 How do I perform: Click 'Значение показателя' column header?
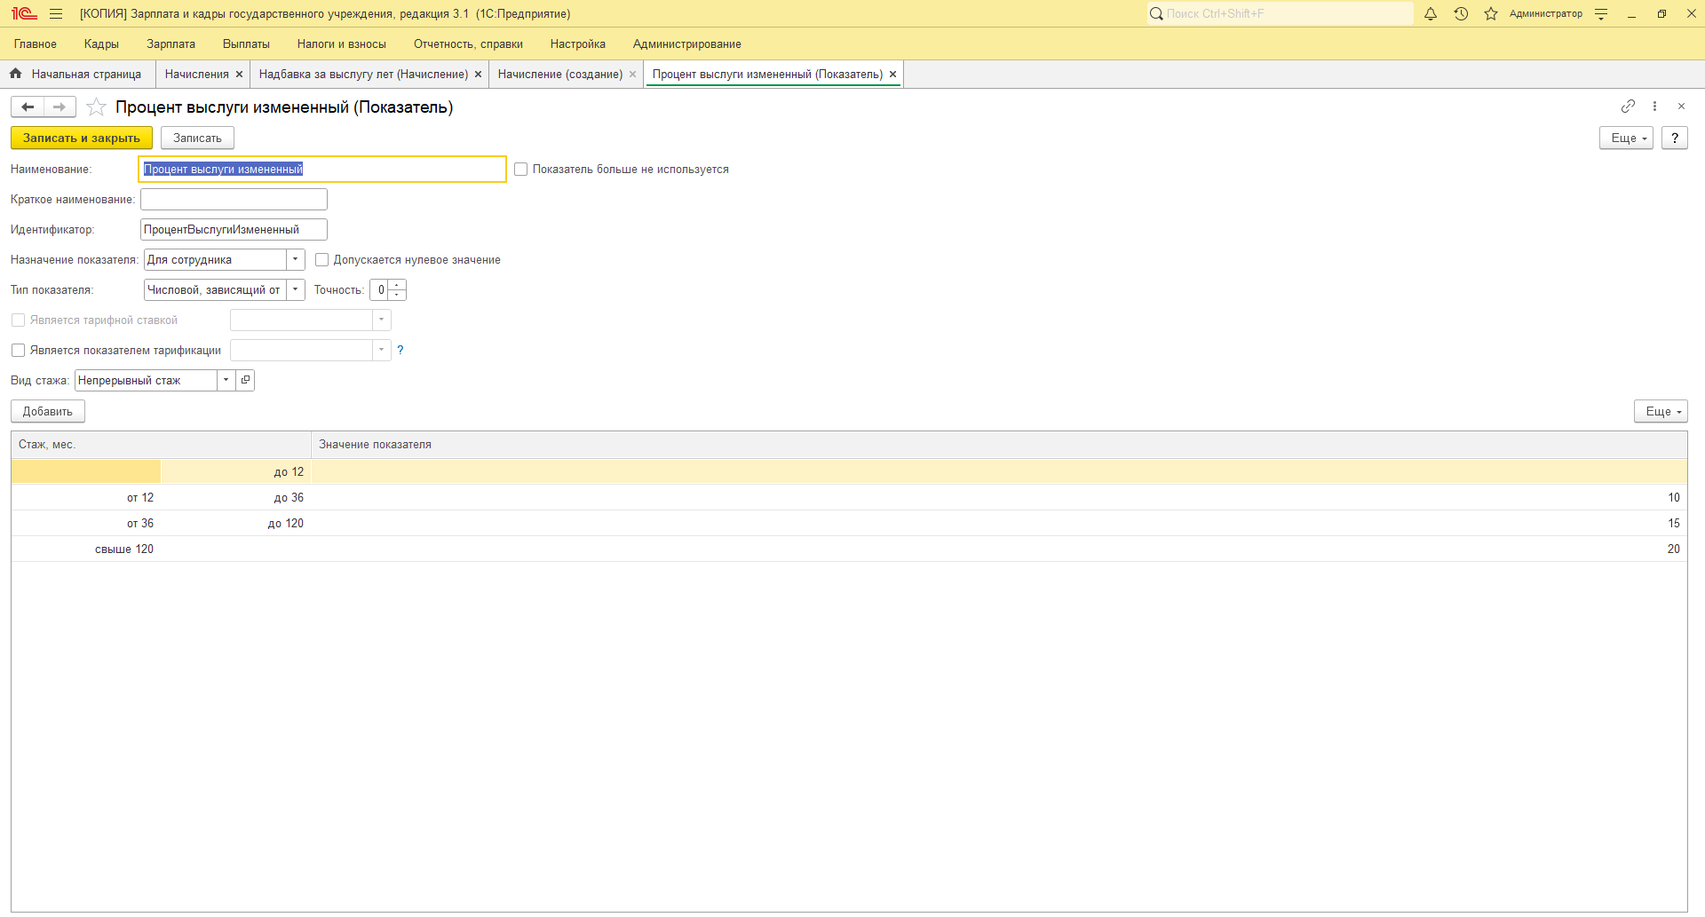coord(999,445)
